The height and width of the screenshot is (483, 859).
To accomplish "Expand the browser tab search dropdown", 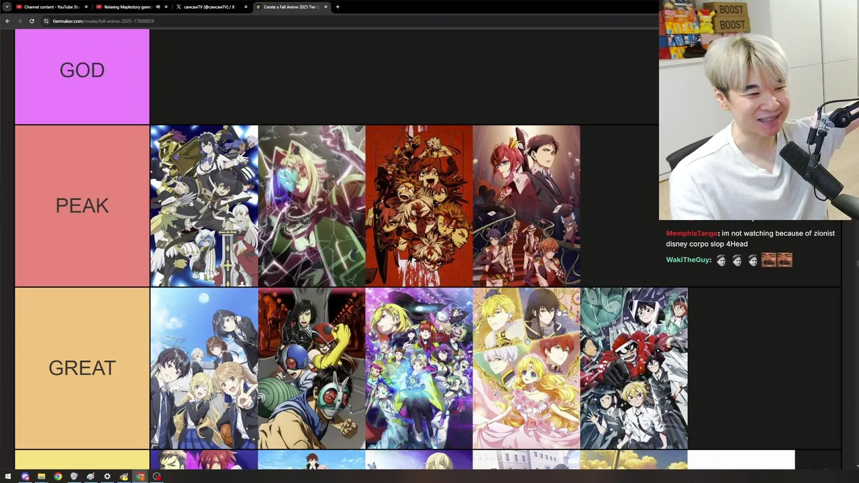I will coord(7,7).
